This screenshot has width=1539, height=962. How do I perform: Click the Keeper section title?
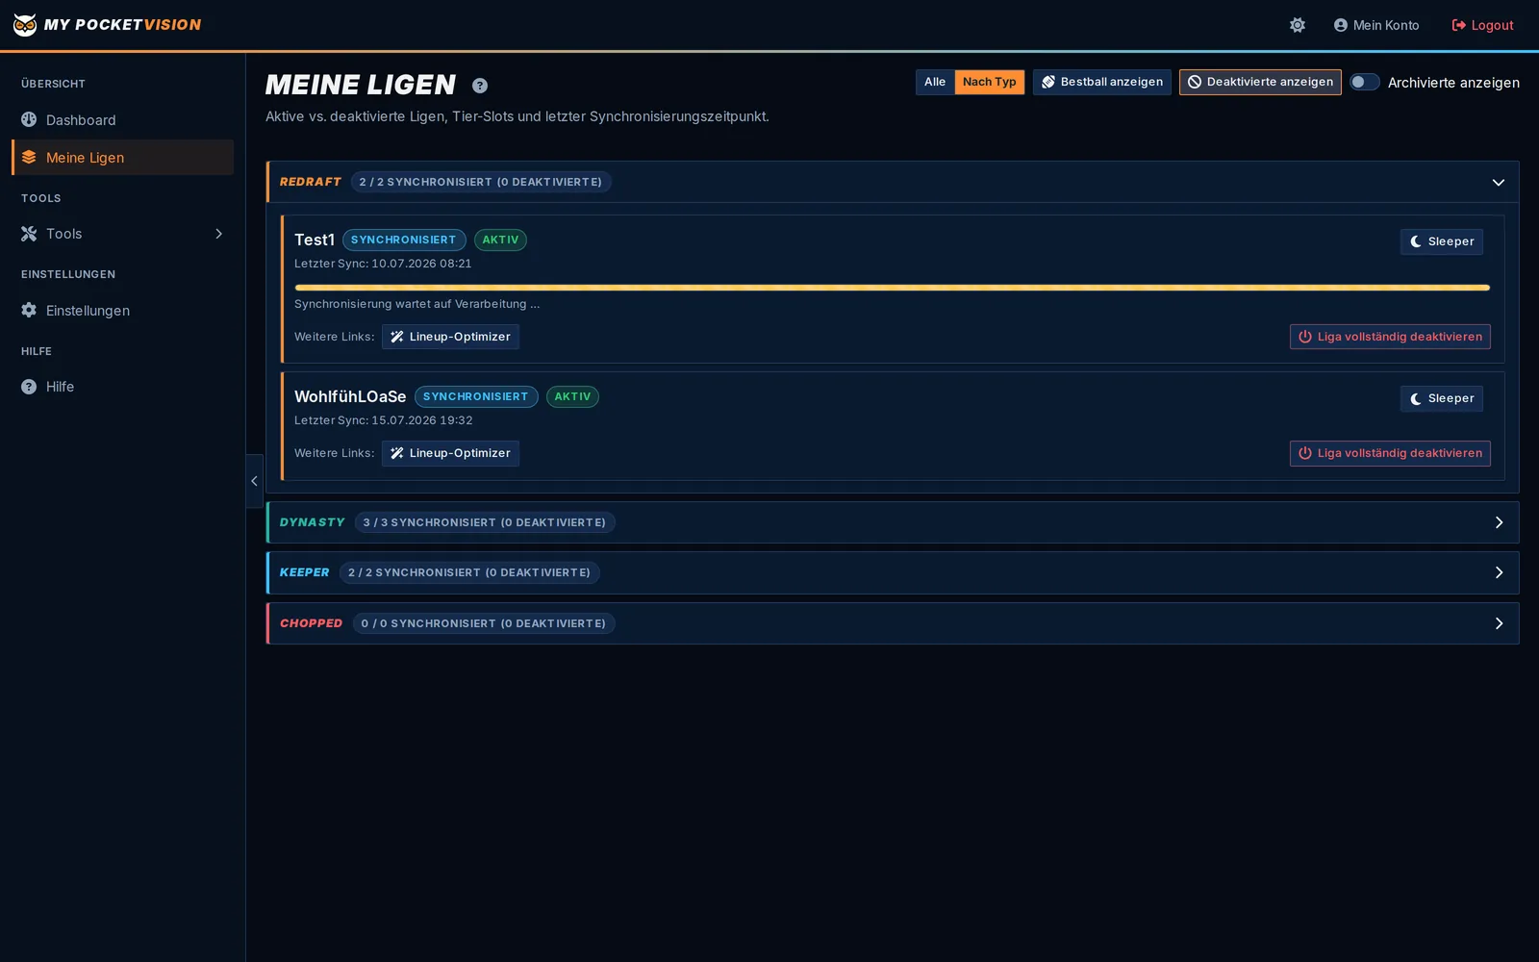click(x=305, y=572)
